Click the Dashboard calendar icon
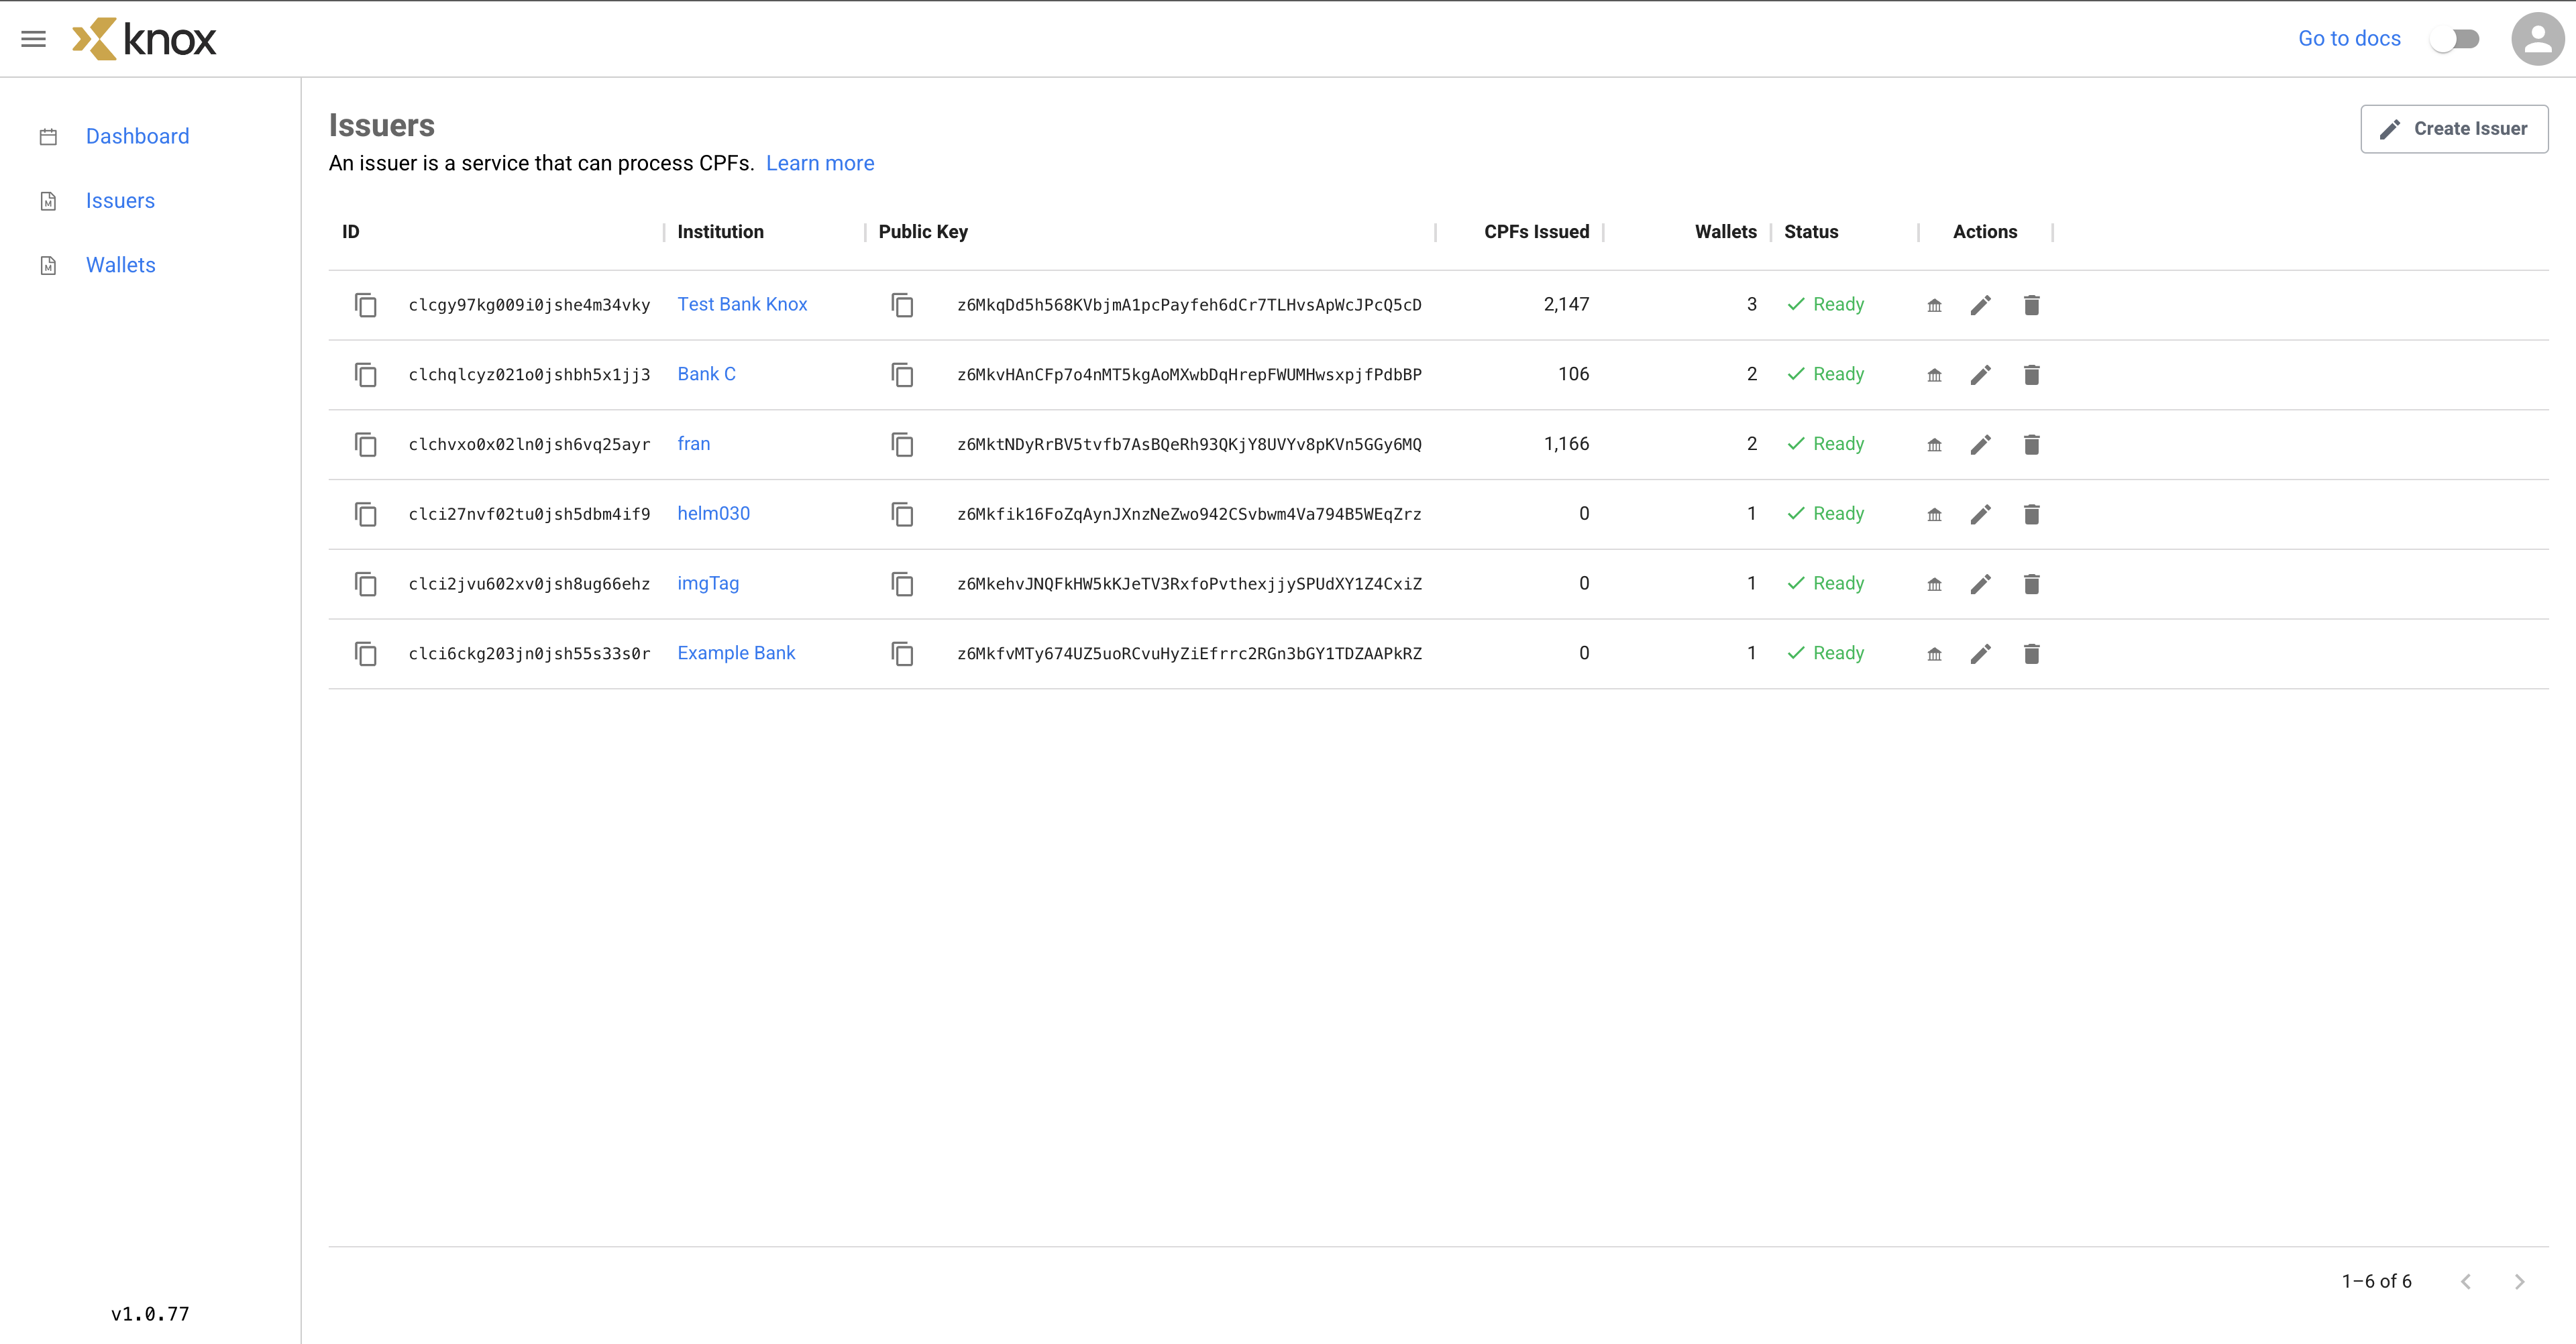 pos(48,137)
